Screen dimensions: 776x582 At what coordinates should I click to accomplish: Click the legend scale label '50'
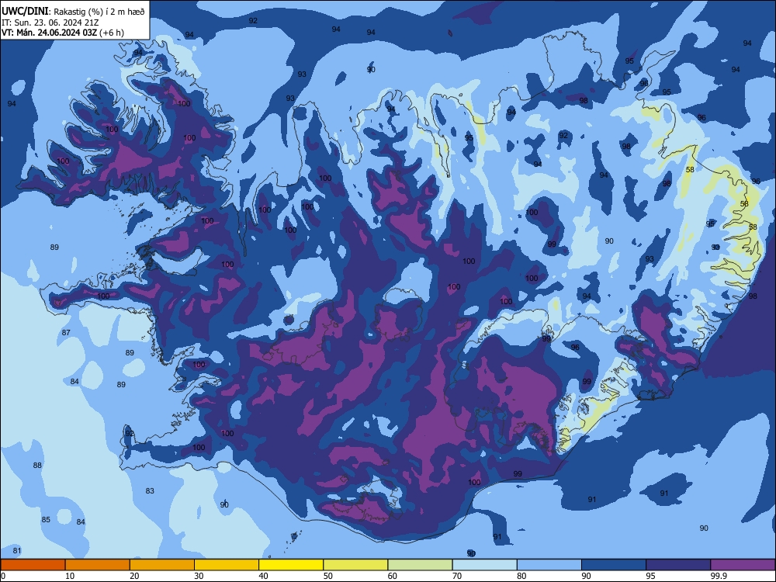pyautogui.click(x=327, y=576)
